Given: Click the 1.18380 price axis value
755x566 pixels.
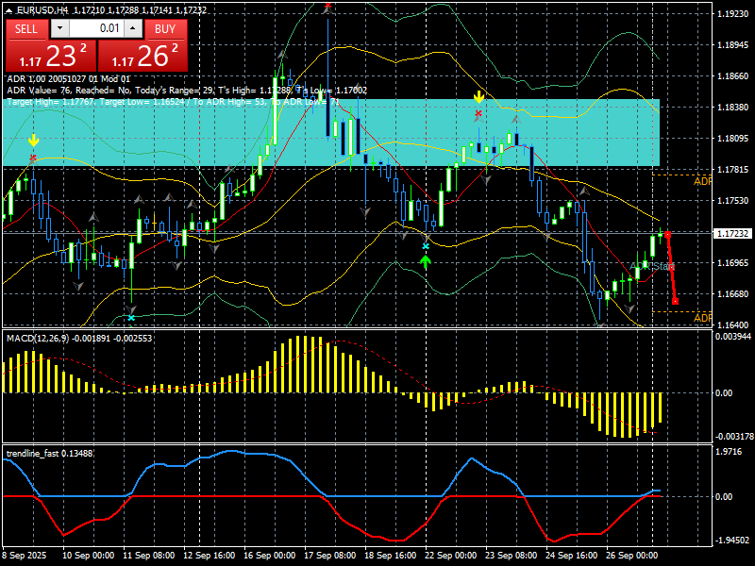Looking at the screenshot, I should [x=733, y=108].
